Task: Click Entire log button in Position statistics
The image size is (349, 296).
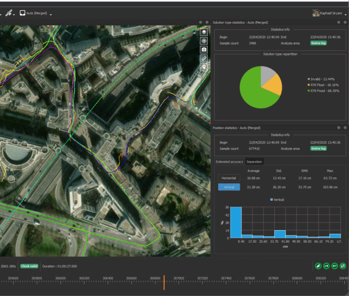Action: (318, 148)
